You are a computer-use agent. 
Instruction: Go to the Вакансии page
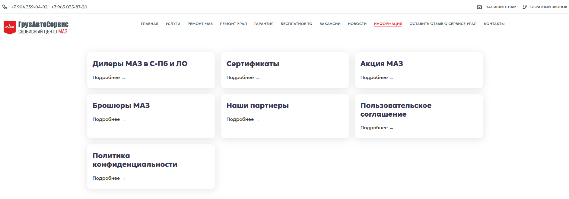[x=330, y=24]
